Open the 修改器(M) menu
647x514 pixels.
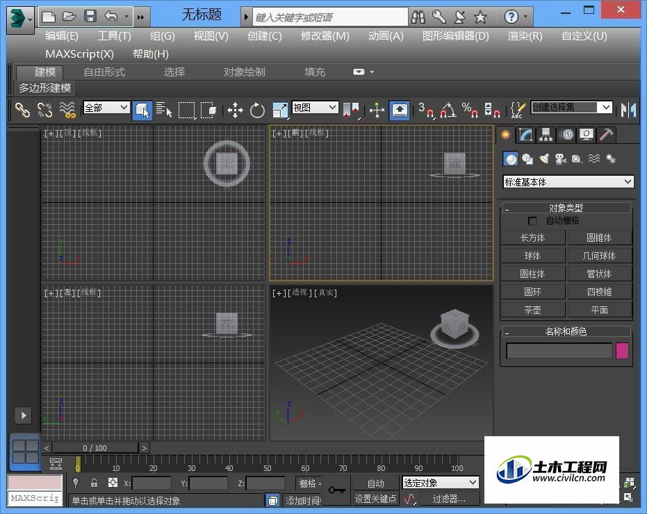[x=325, y=36]
